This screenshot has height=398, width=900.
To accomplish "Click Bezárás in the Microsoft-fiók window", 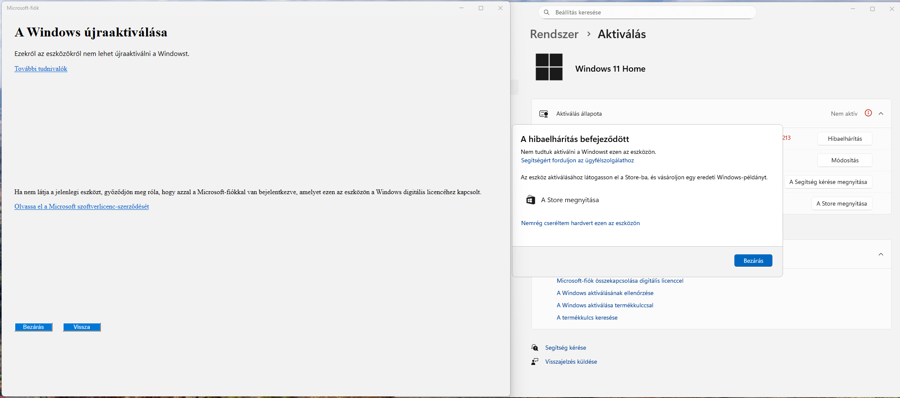I will pyautogui.click(x=33, y=327).
